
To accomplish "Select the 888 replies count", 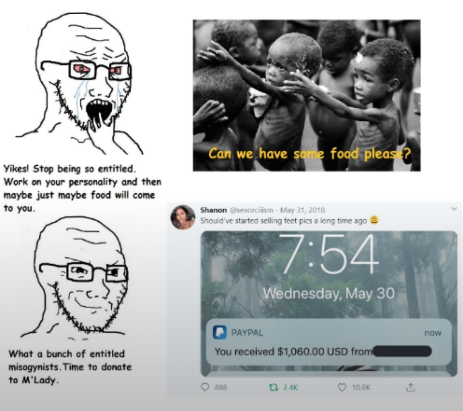I will coord(221,387).
